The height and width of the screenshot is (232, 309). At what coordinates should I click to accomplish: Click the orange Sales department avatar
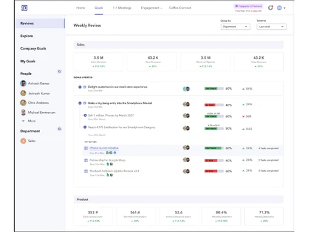[x=23, y=141]
